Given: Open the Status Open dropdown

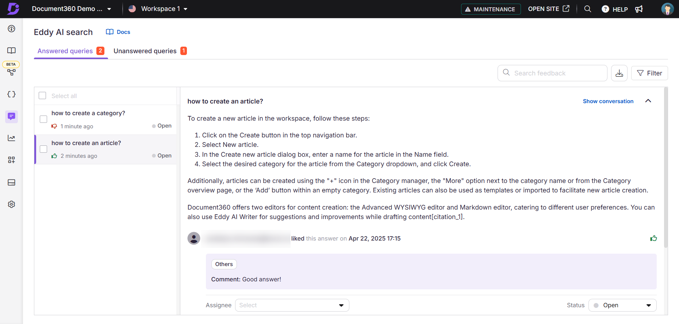Looking at the screenshot, I should 622,305.
